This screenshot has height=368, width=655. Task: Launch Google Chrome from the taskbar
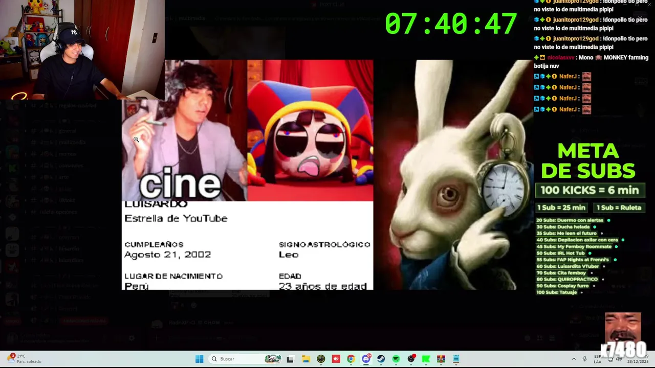click(351, 359)
